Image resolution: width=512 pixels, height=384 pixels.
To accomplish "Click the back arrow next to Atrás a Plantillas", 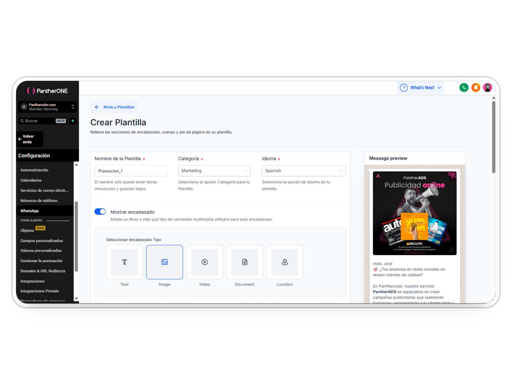I will (97, 107).
